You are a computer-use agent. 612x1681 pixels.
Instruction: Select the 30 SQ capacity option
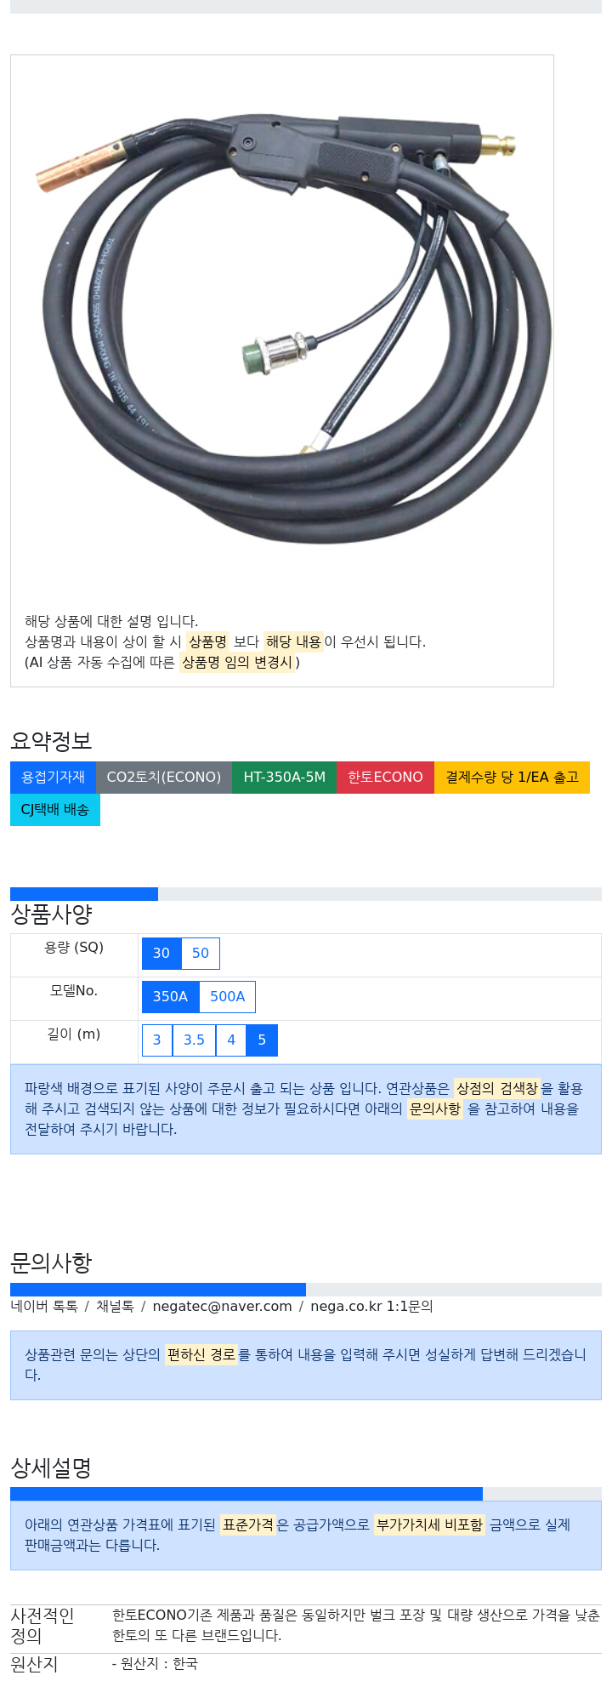coord(161,954)
